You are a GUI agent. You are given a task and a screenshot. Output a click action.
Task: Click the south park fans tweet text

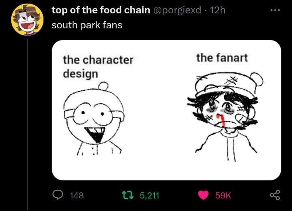tap(87, 25)
